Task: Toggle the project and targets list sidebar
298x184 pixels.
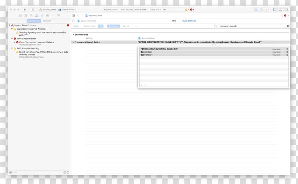Action: [x=73, y=21]
